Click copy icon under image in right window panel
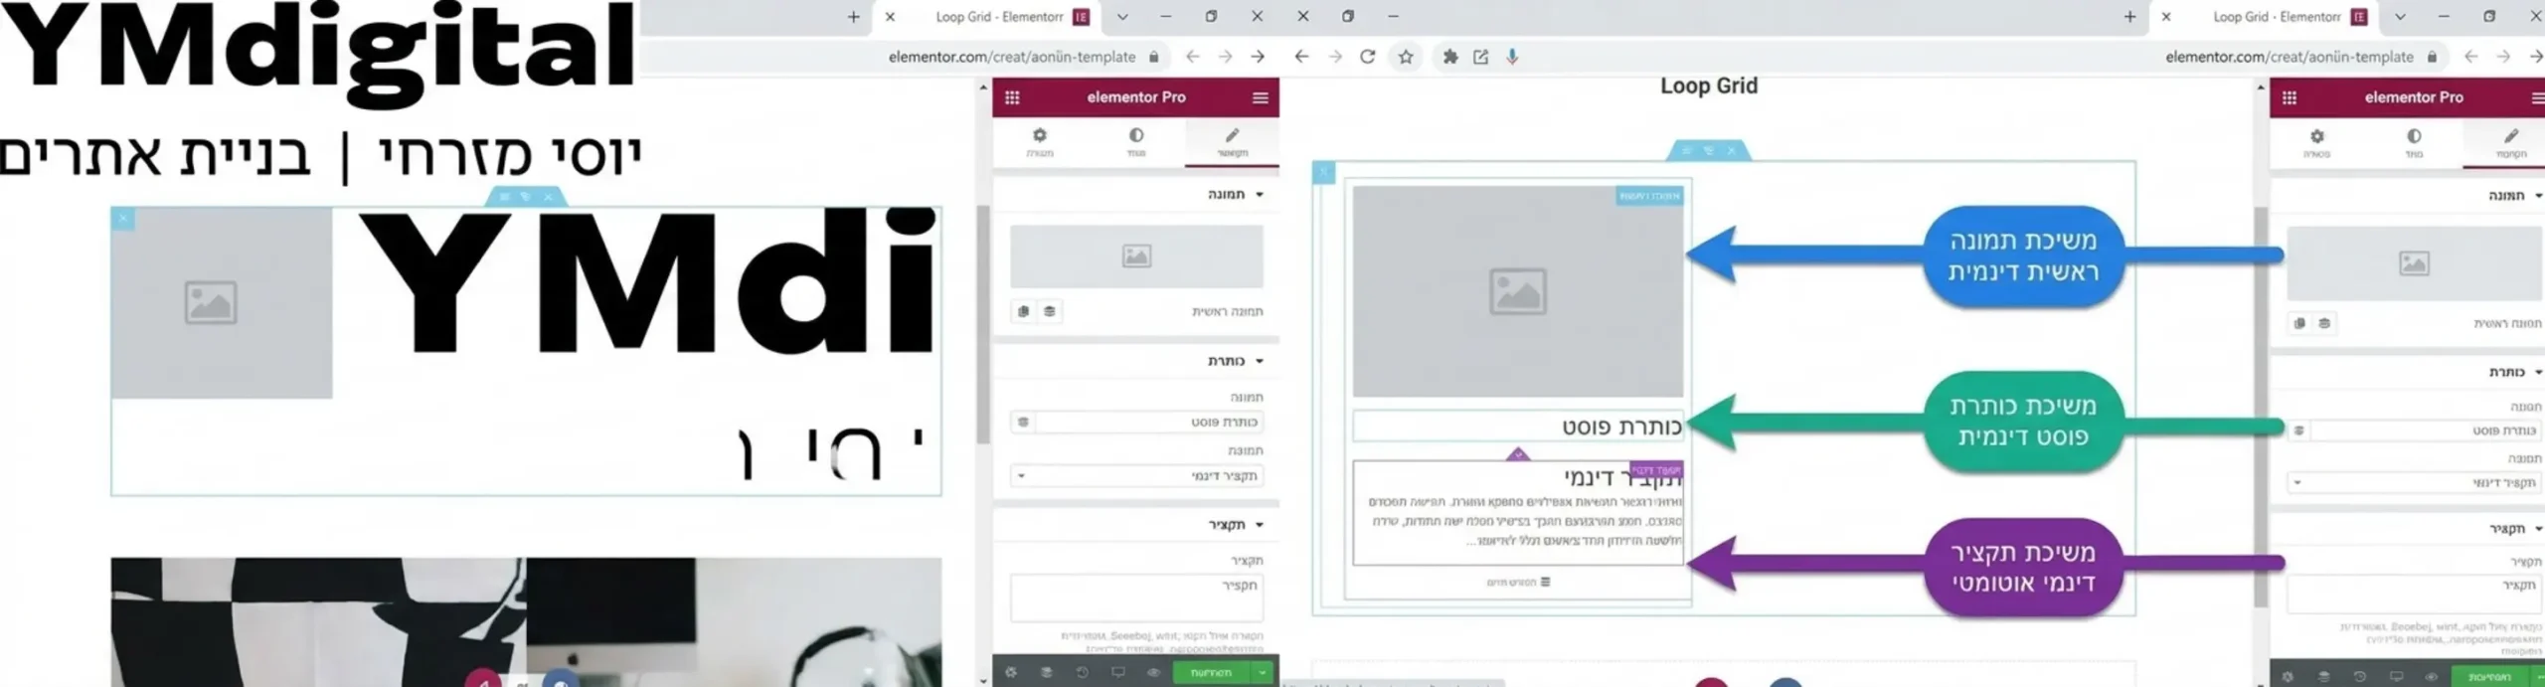The image size is (2545, 687). [x=2299, y=323]
